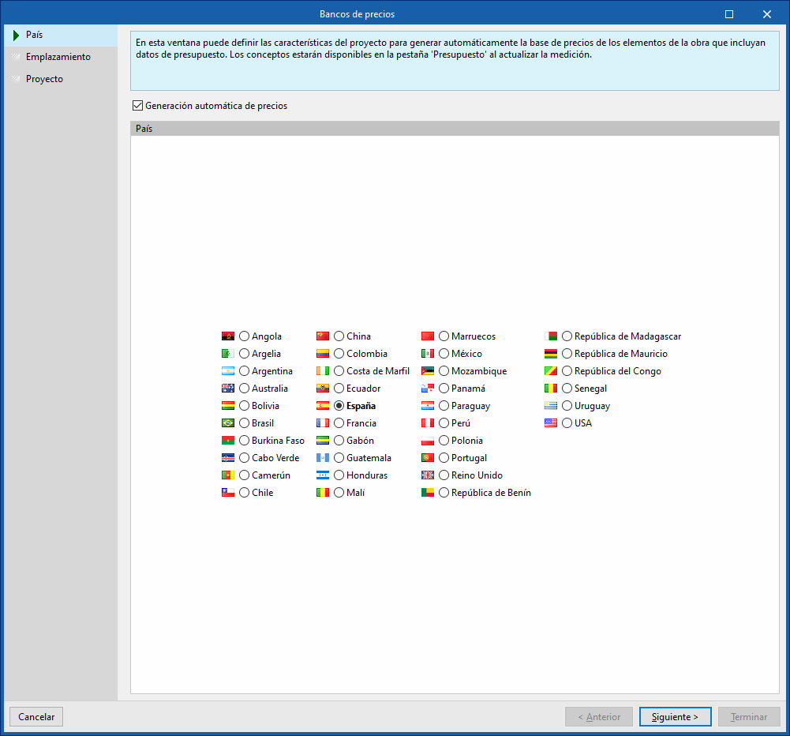
Task: Click the Paraguay flag icon
Action: click(x=427, y=406)
